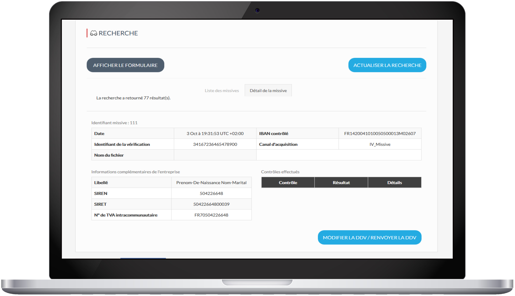Click the verification identifier number 34167236465478900
Screen dimensions: 515x296
(x=215, y=144)
